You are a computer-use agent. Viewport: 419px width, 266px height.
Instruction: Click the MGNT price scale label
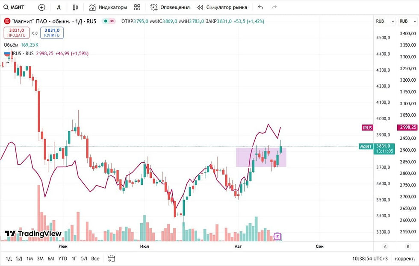[366, 147]
